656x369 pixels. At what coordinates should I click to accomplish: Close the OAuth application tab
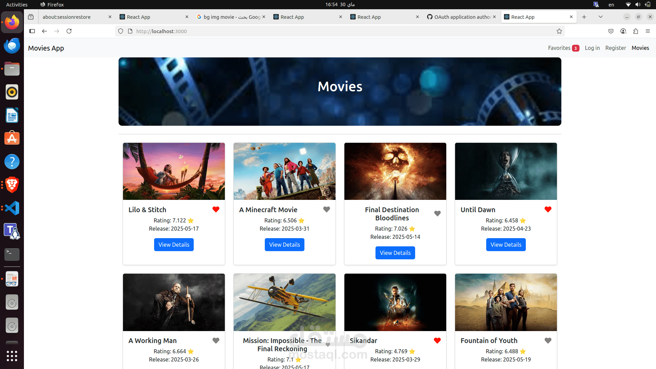pyautogui.click(x=494, y=17)
